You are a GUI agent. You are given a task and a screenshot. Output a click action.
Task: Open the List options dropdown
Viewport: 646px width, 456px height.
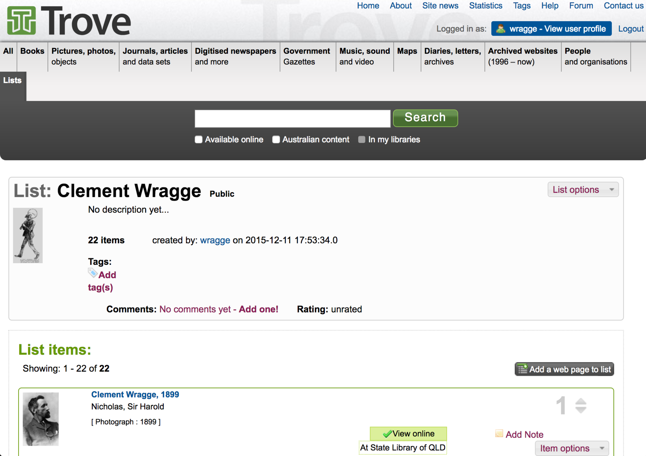[583, 189]
